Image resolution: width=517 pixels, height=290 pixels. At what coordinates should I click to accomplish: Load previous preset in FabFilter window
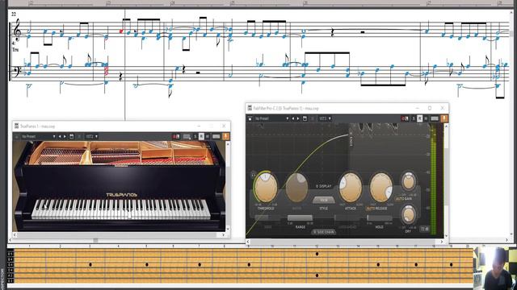293,118
